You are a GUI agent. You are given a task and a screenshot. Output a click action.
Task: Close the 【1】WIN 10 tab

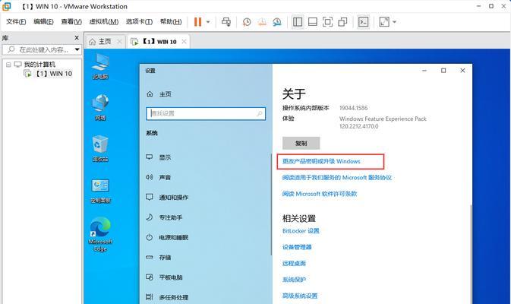(x=185, y=42)
